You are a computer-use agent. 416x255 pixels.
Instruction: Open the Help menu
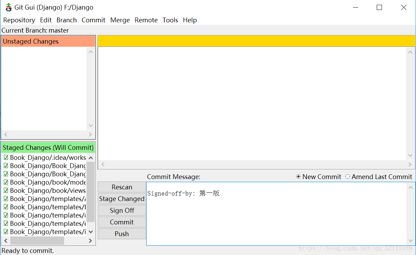(190, 20)
